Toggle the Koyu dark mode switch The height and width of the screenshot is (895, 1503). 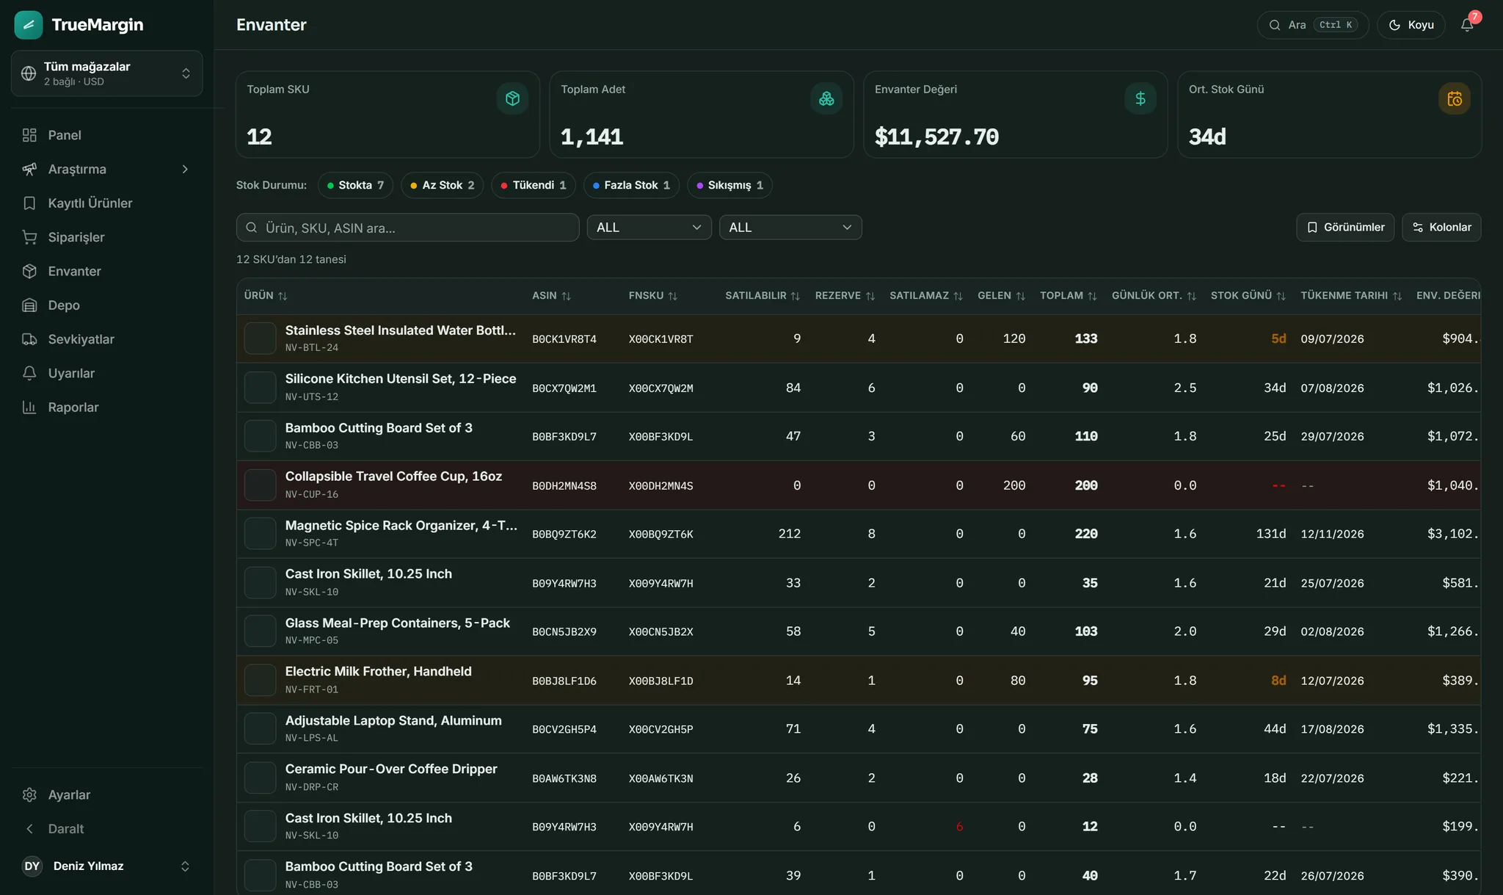1411,25
